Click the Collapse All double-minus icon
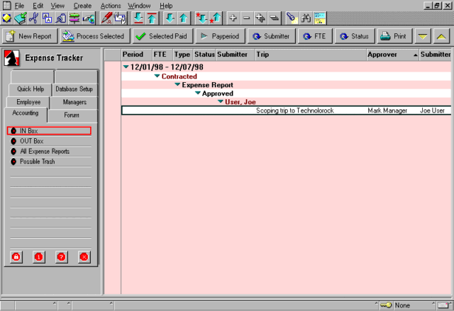This screenshot has height=311, width=454. click(x=274, y=18)
